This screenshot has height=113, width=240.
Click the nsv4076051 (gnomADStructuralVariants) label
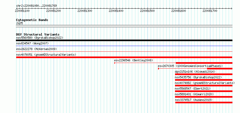46,55
